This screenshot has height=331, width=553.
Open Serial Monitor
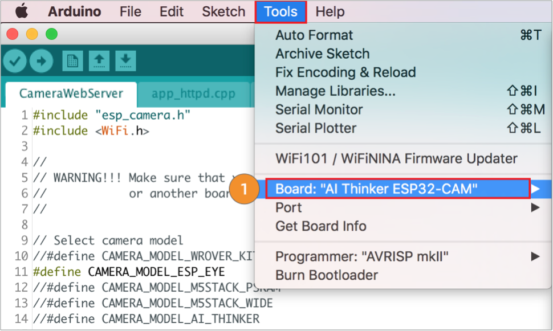point(319,109)
